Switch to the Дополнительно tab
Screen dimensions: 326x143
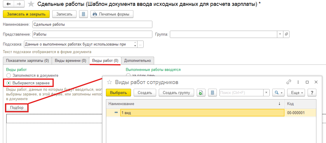click(x=137, y=61)
